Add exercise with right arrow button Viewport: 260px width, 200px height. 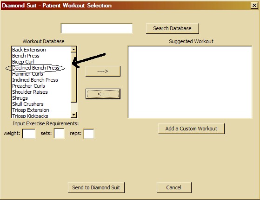[x=103, y=71]
